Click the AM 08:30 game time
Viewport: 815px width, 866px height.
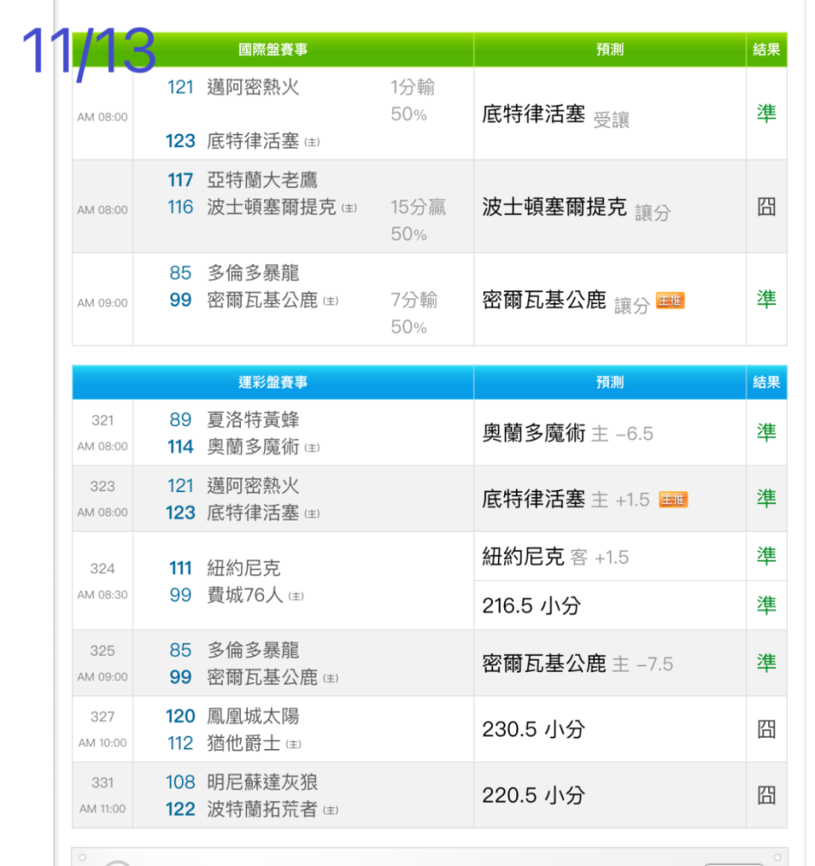click(102, 595)
